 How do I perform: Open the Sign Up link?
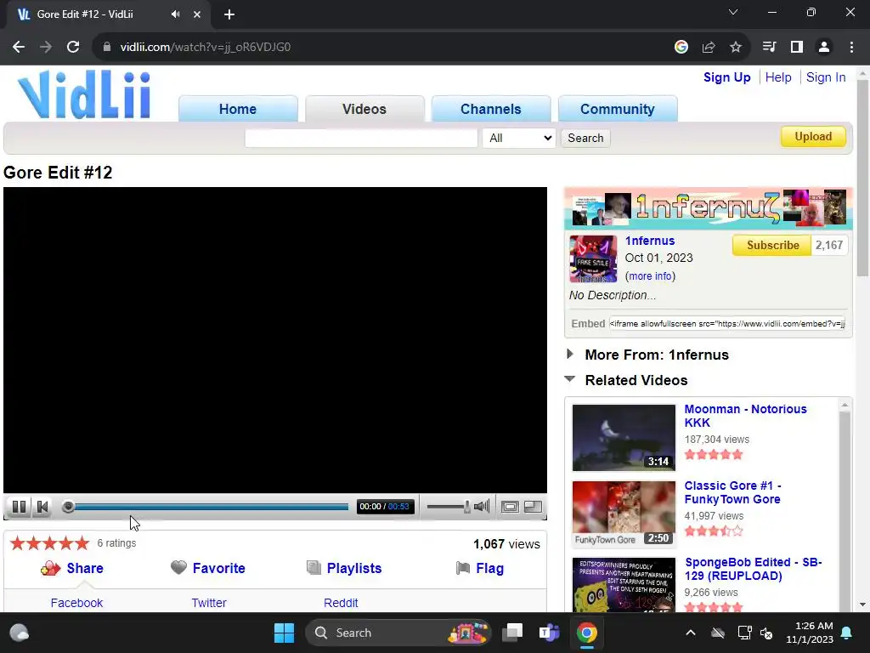click(727, 77)
